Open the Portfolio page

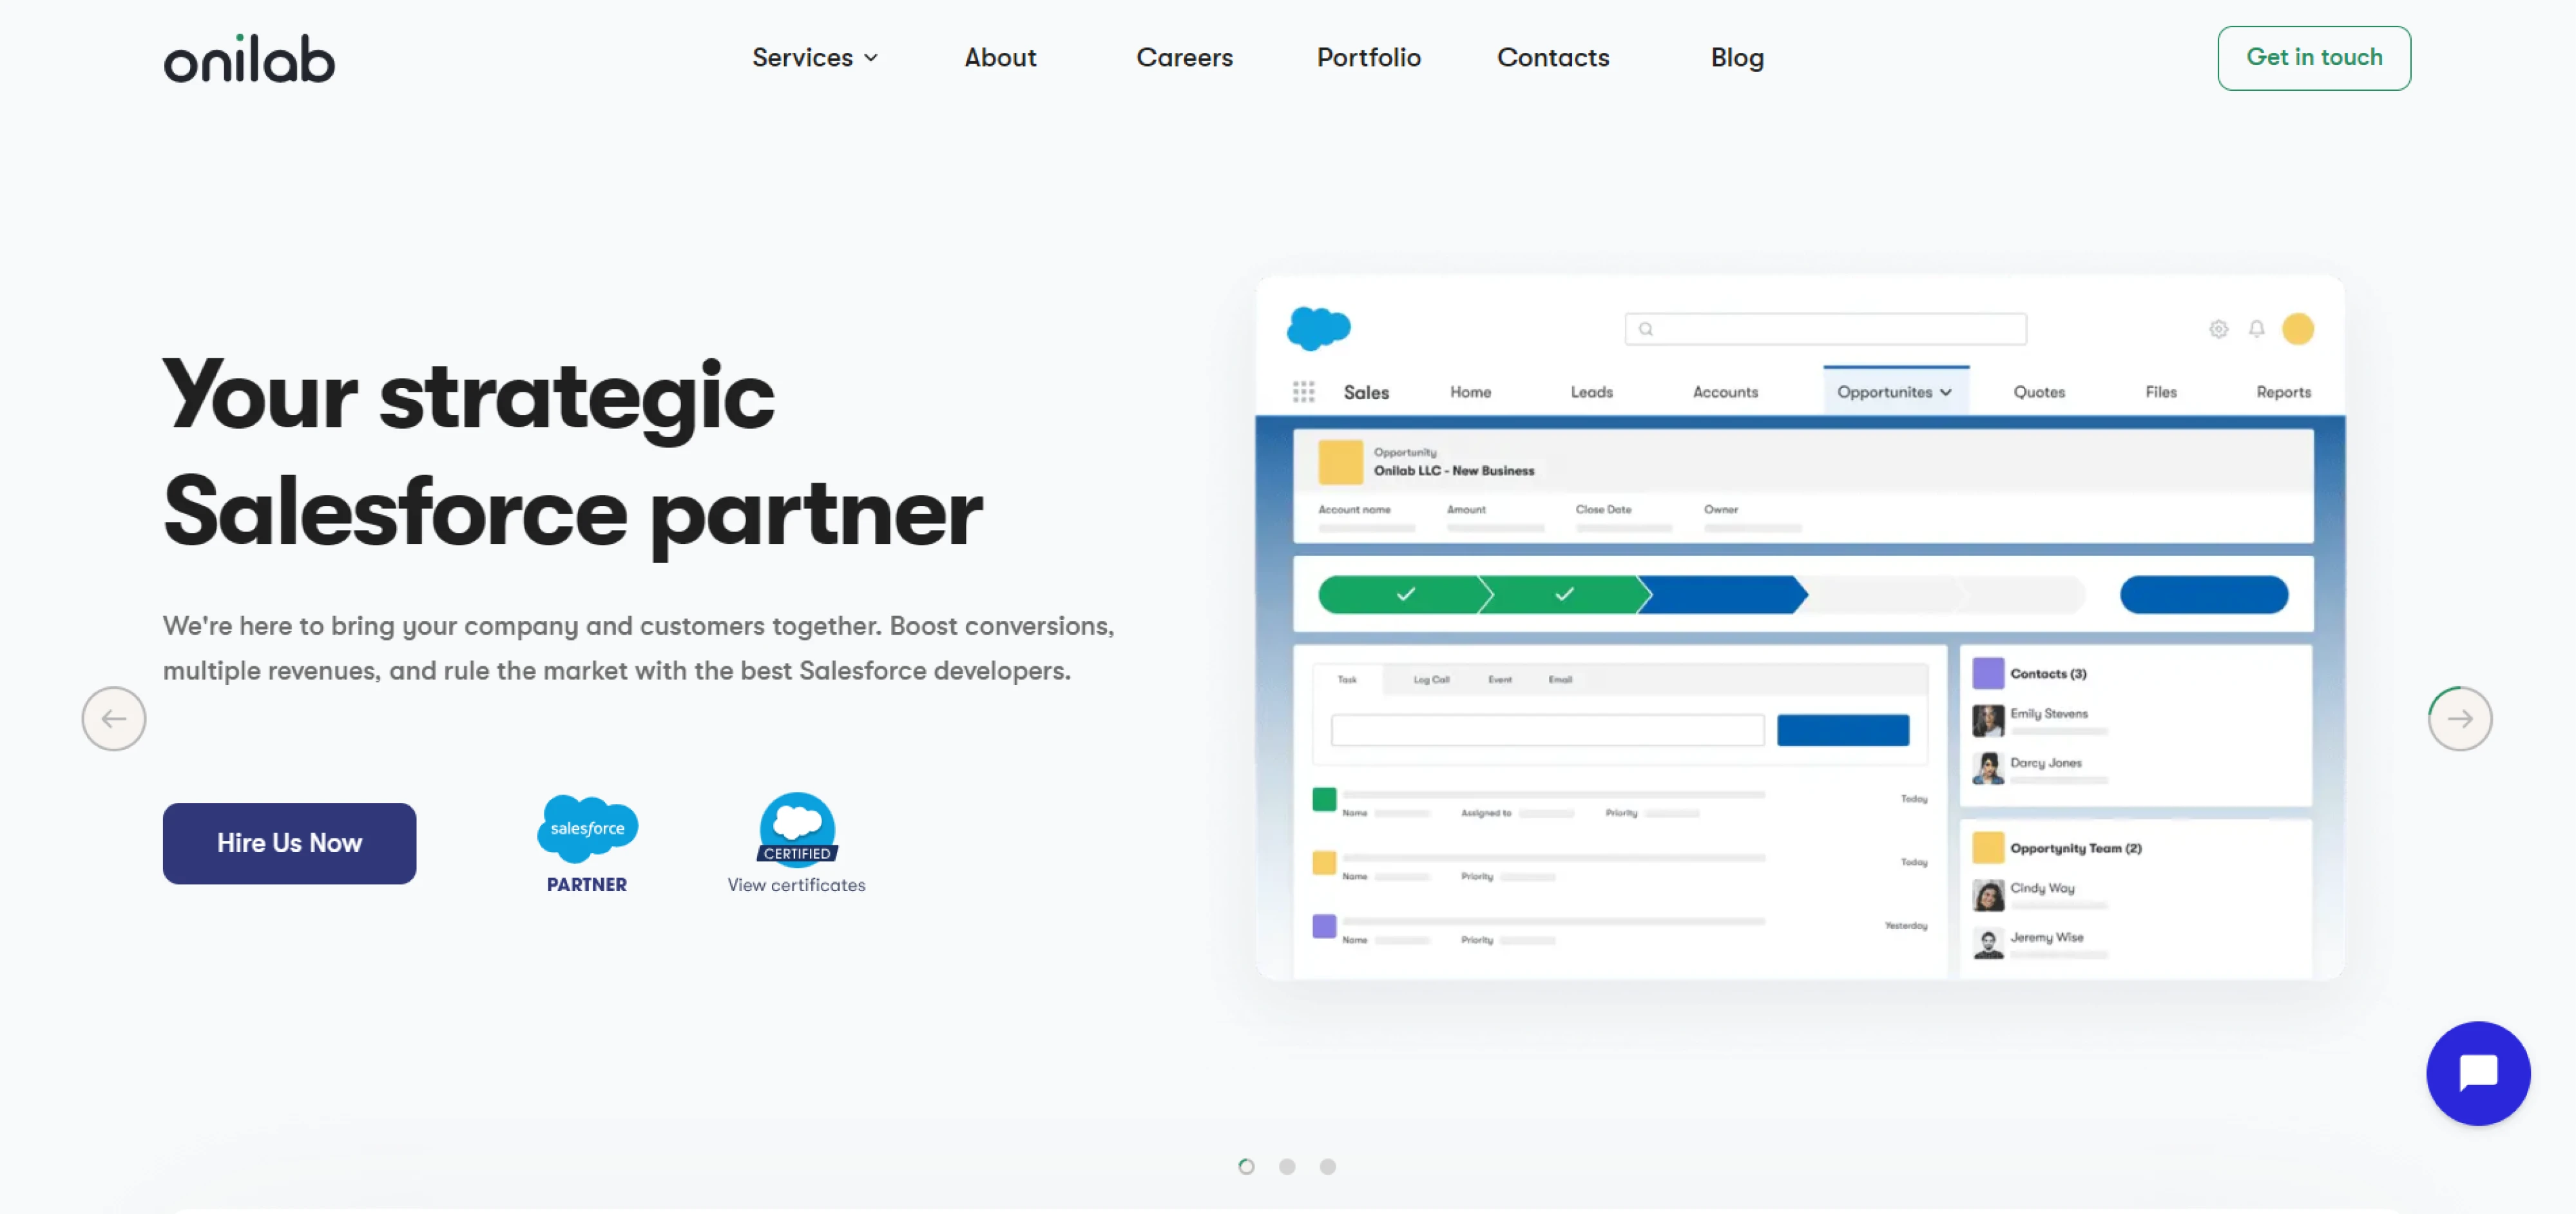point(1368,58)
